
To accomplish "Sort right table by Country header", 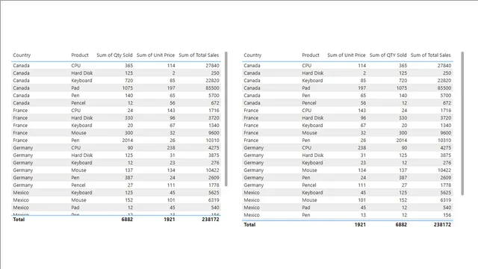I will click(252, 55).
